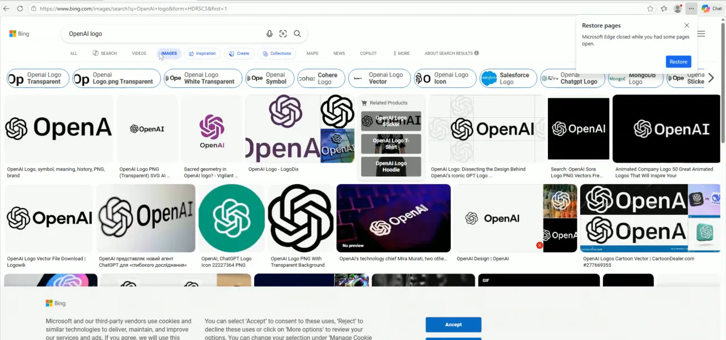This screenshot has width=726, height=340.
Task: Click the microphone voice search icon
Action: [x=269, y=34]
